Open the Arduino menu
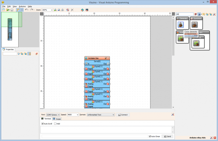This screenshot has width=218, height=141. pos(22,6)
